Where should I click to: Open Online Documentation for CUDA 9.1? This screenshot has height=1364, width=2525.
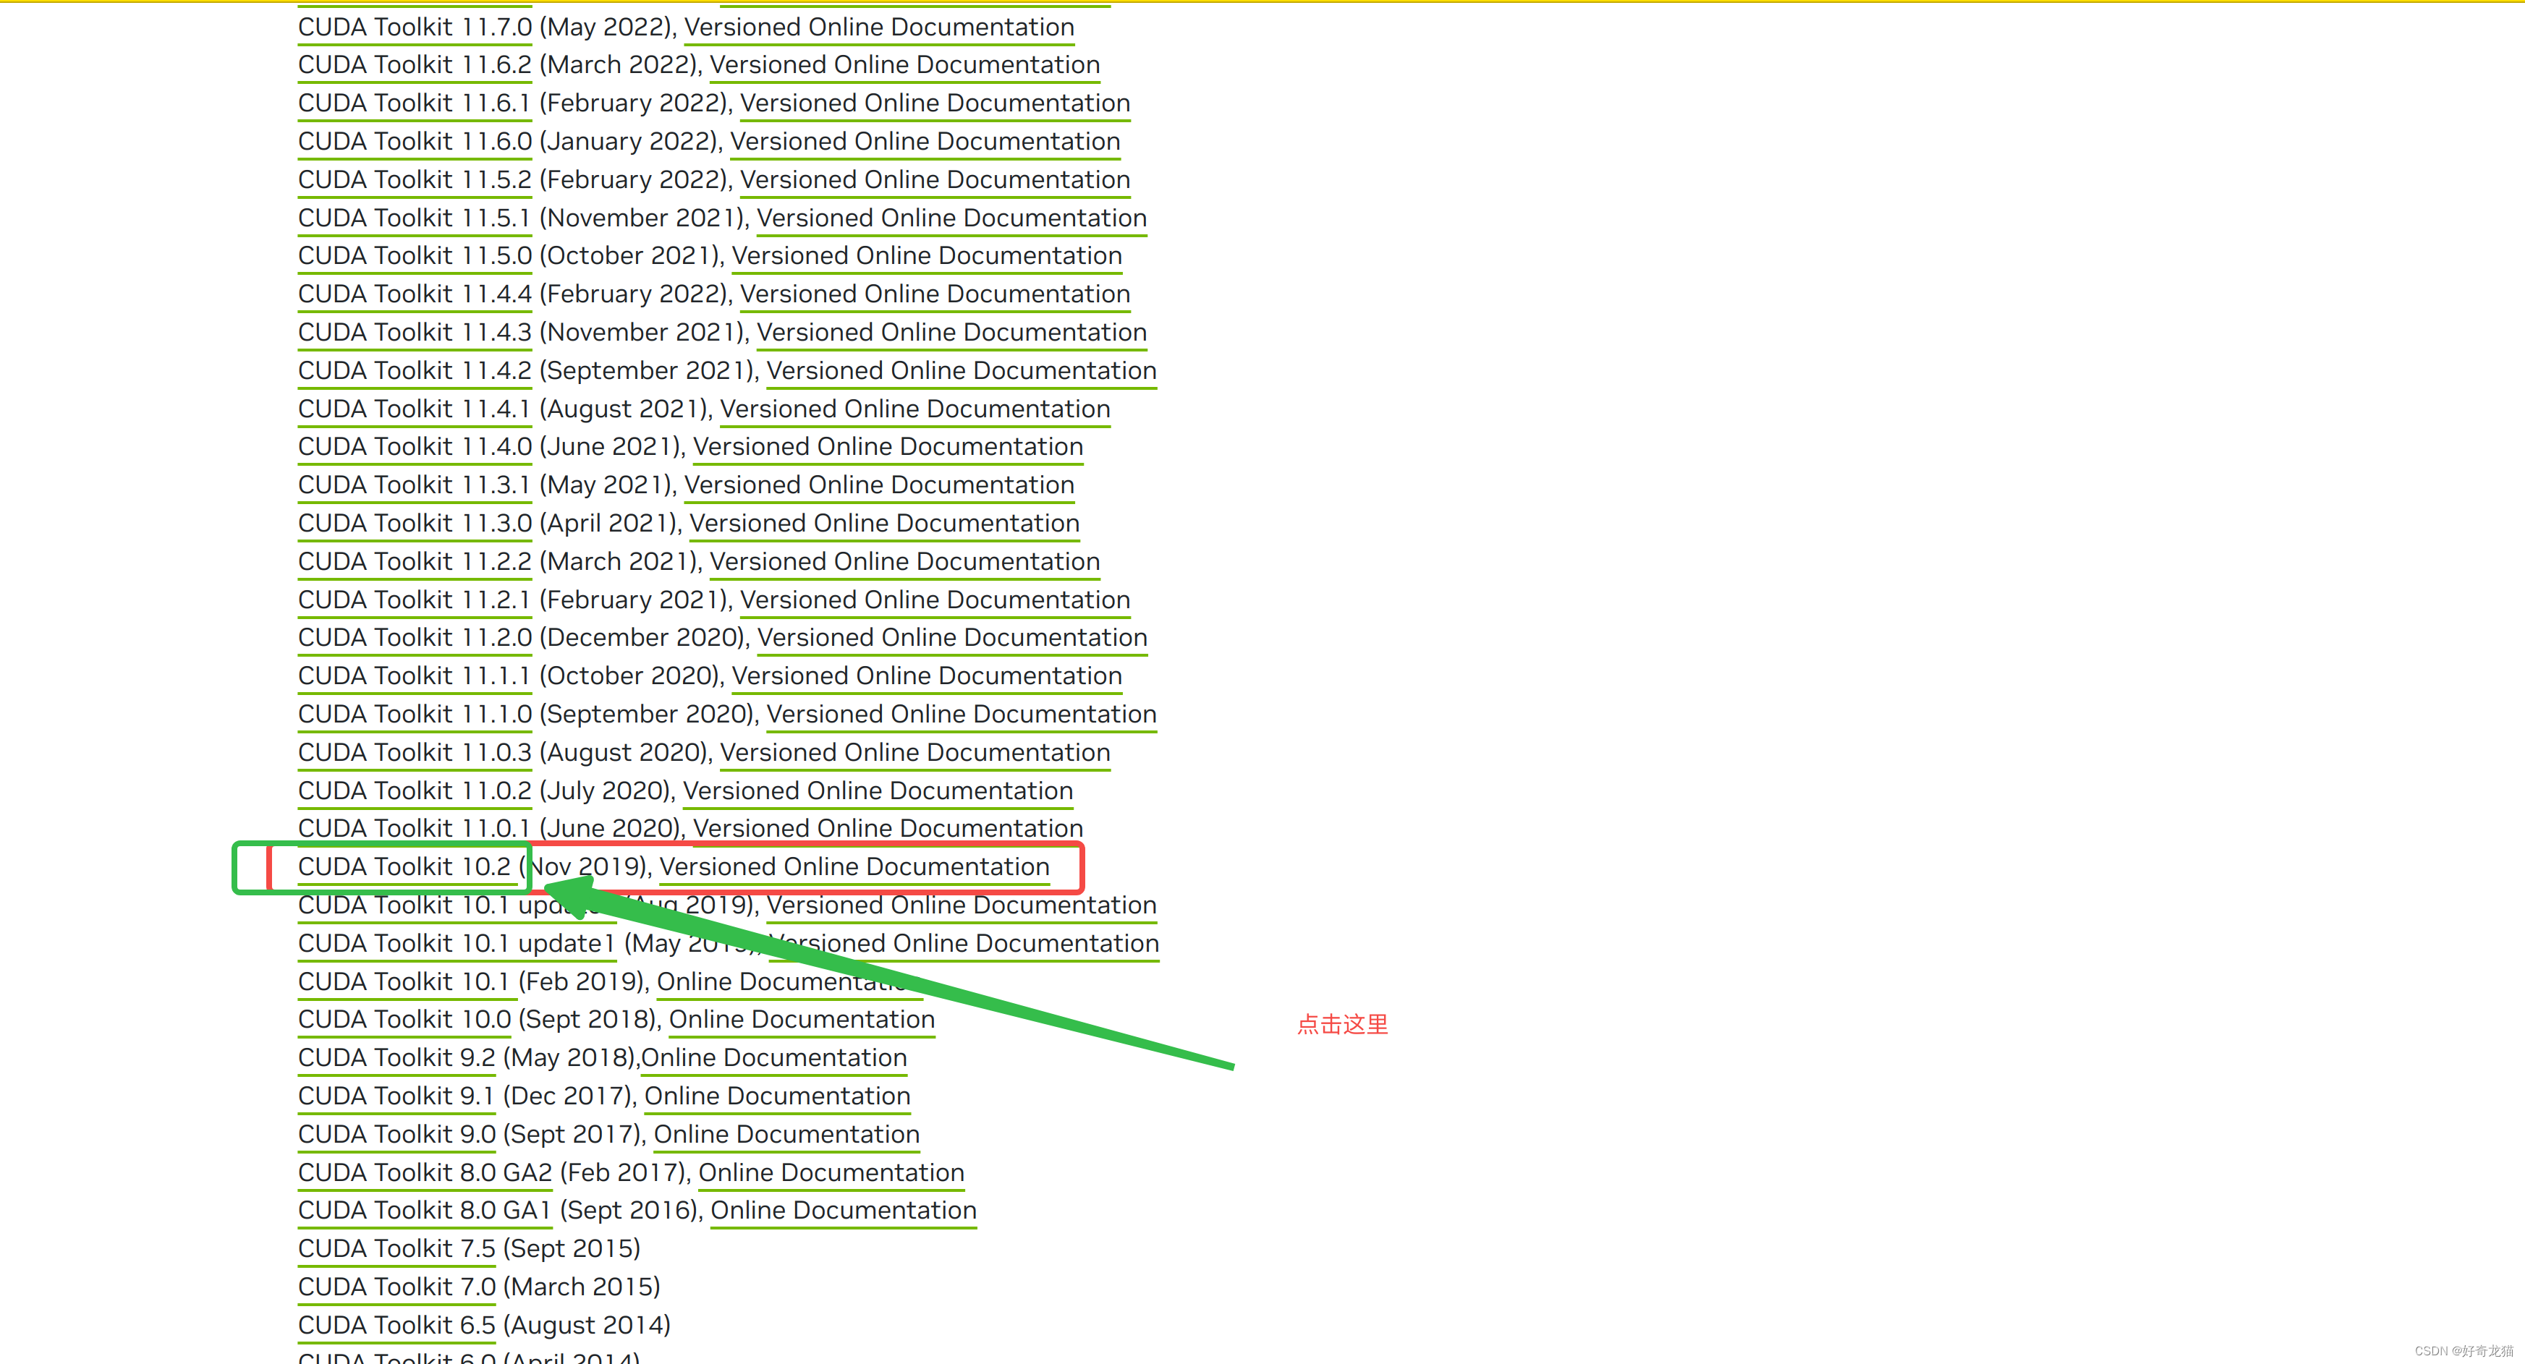click(777, 1097)
